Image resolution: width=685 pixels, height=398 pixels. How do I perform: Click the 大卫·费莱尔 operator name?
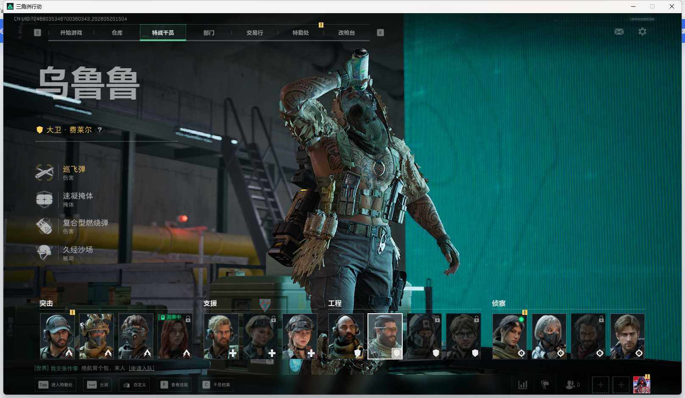pos(69,130)
